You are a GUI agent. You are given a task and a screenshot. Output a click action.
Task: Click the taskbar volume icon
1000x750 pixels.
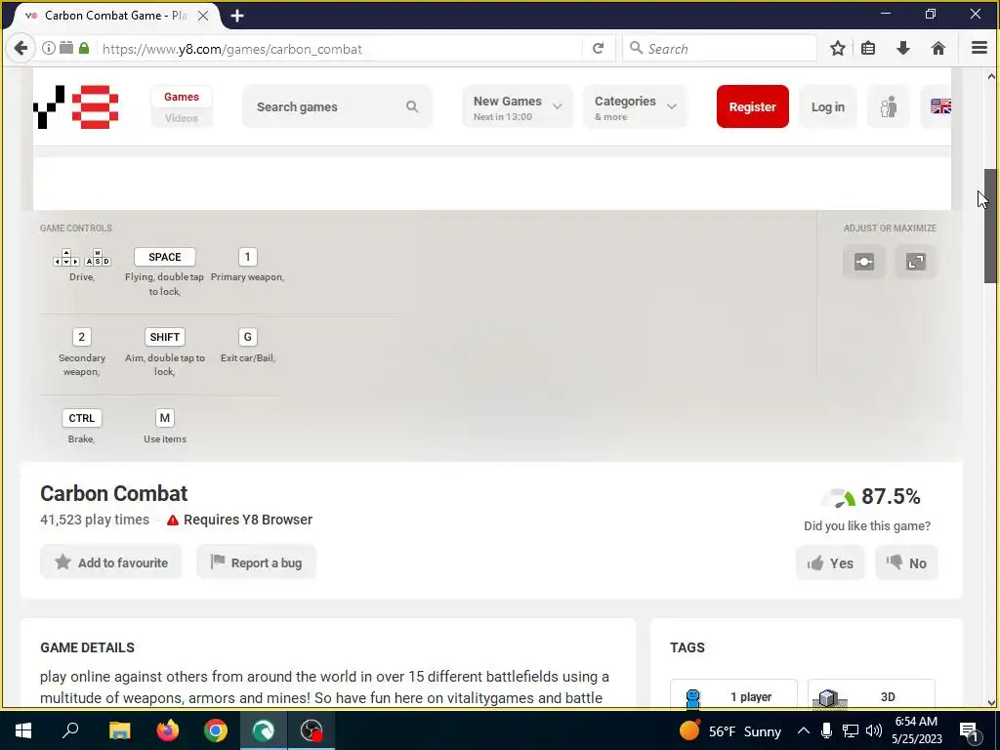pos(874,730)
